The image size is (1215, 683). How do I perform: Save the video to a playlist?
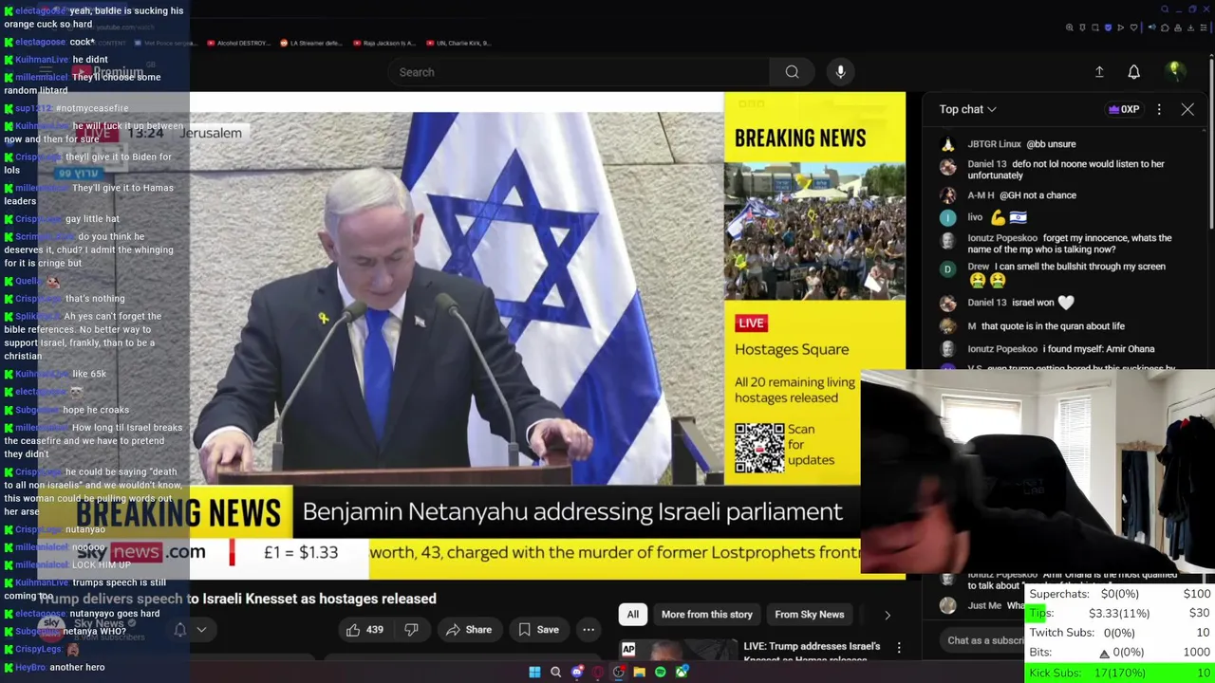tap(538, 630)
